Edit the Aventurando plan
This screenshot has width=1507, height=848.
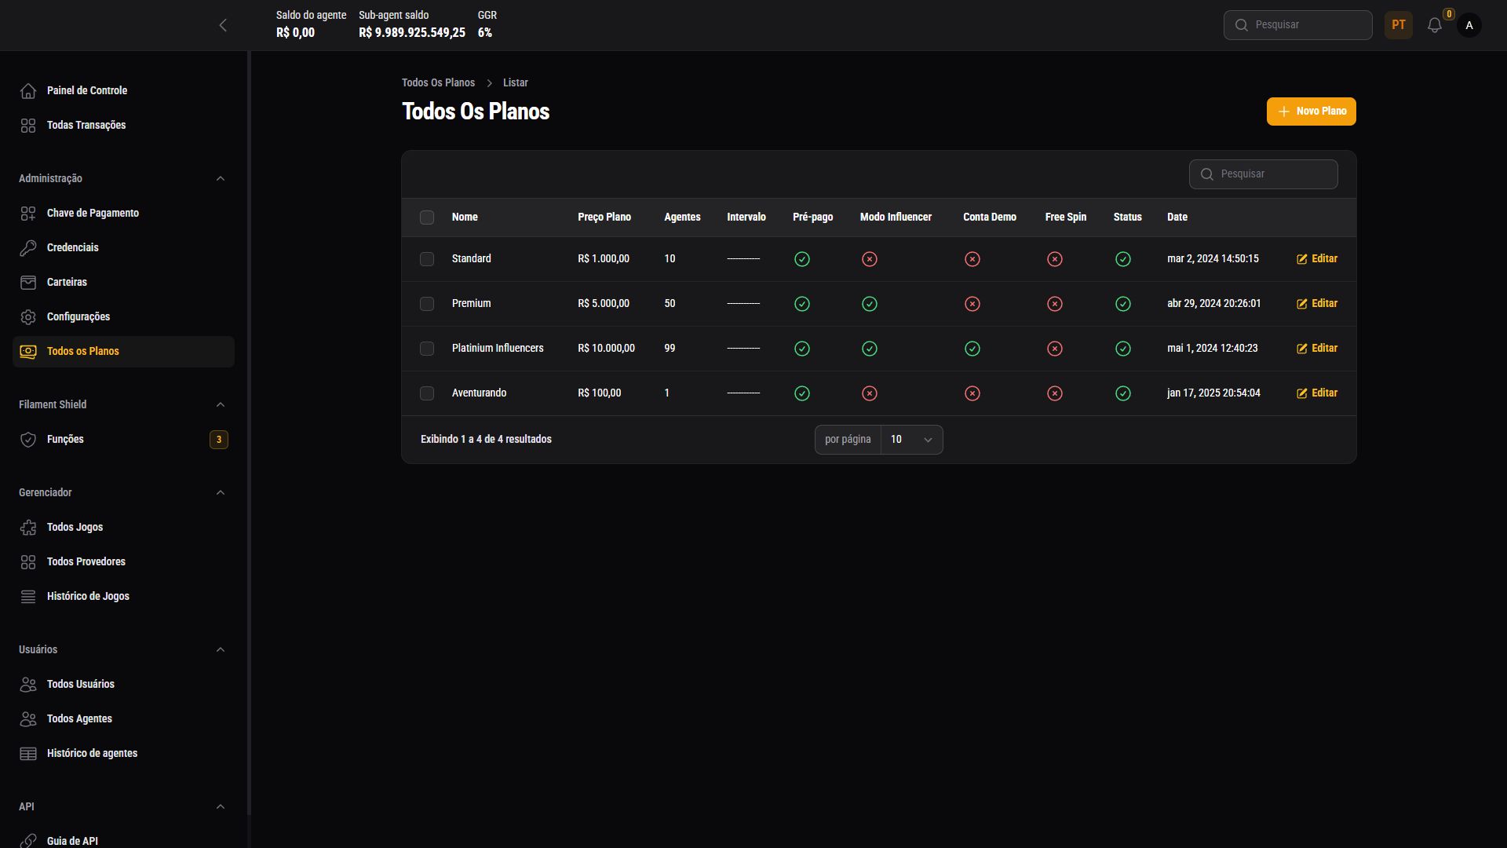1317,393
